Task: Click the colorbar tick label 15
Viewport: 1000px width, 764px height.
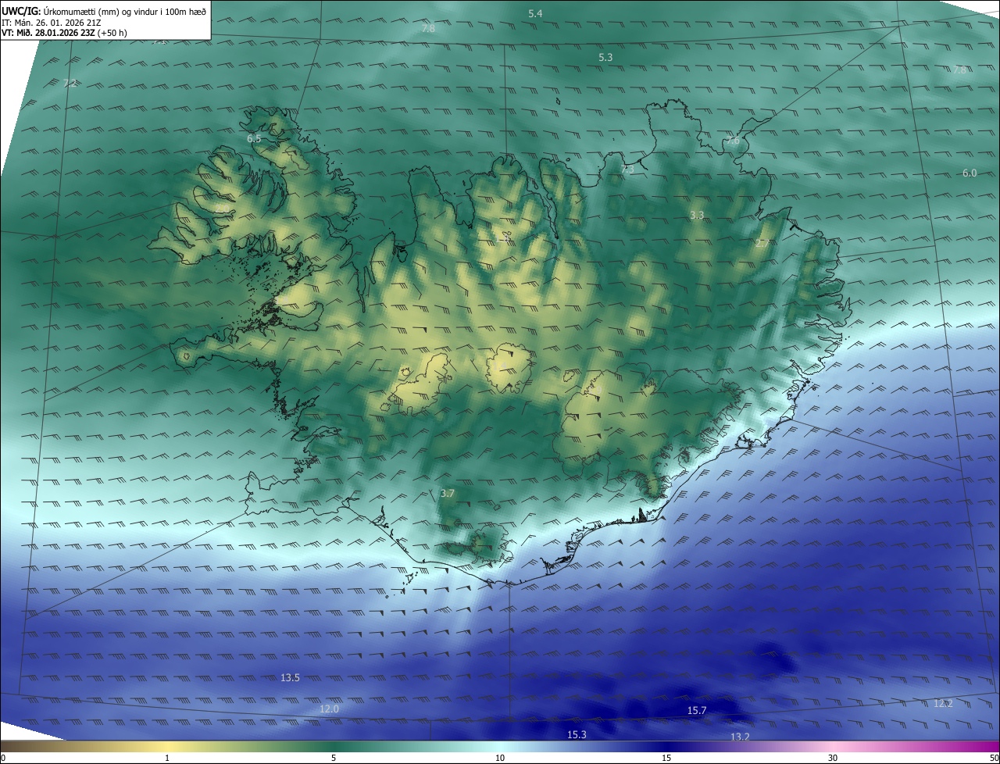Action: [x=666, y=758]
